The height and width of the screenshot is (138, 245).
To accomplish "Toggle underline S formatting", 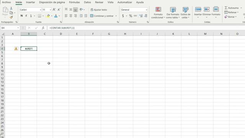I will coord(31,16).
